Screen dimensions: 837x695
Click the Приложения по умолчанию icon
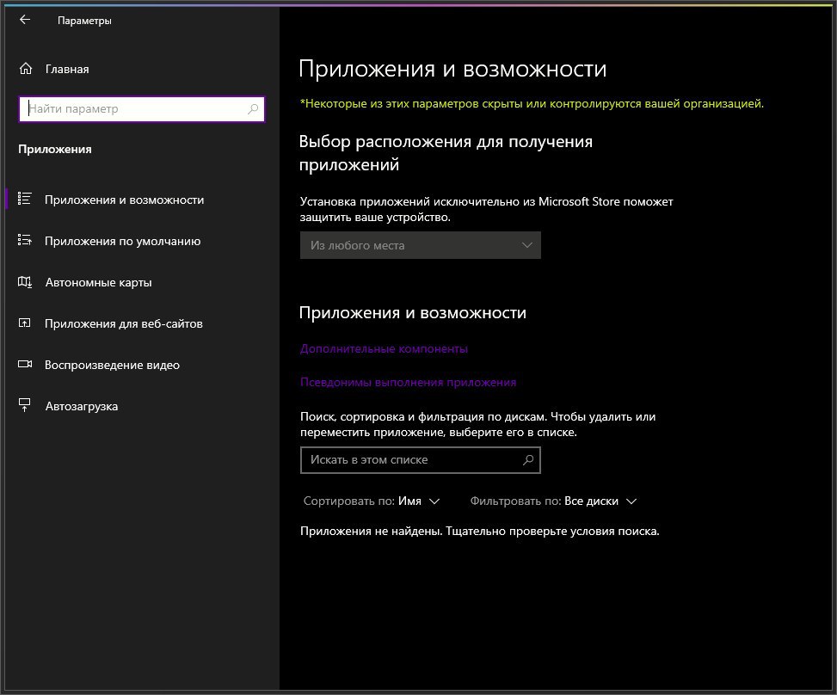coord(25,240)
